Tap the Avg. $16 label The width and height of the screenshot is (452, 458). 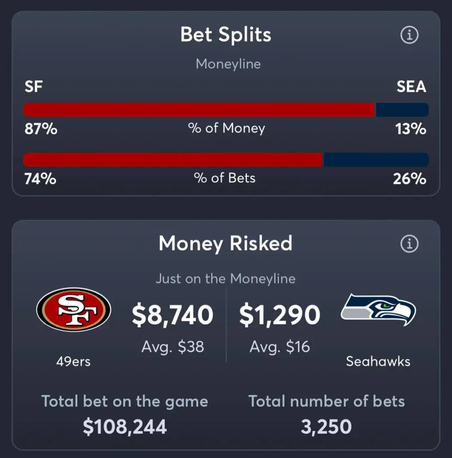click(279, 347)
